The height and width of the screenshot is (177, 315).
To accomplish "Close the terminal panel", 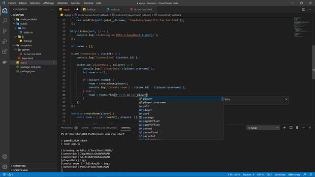I will 310,128.
